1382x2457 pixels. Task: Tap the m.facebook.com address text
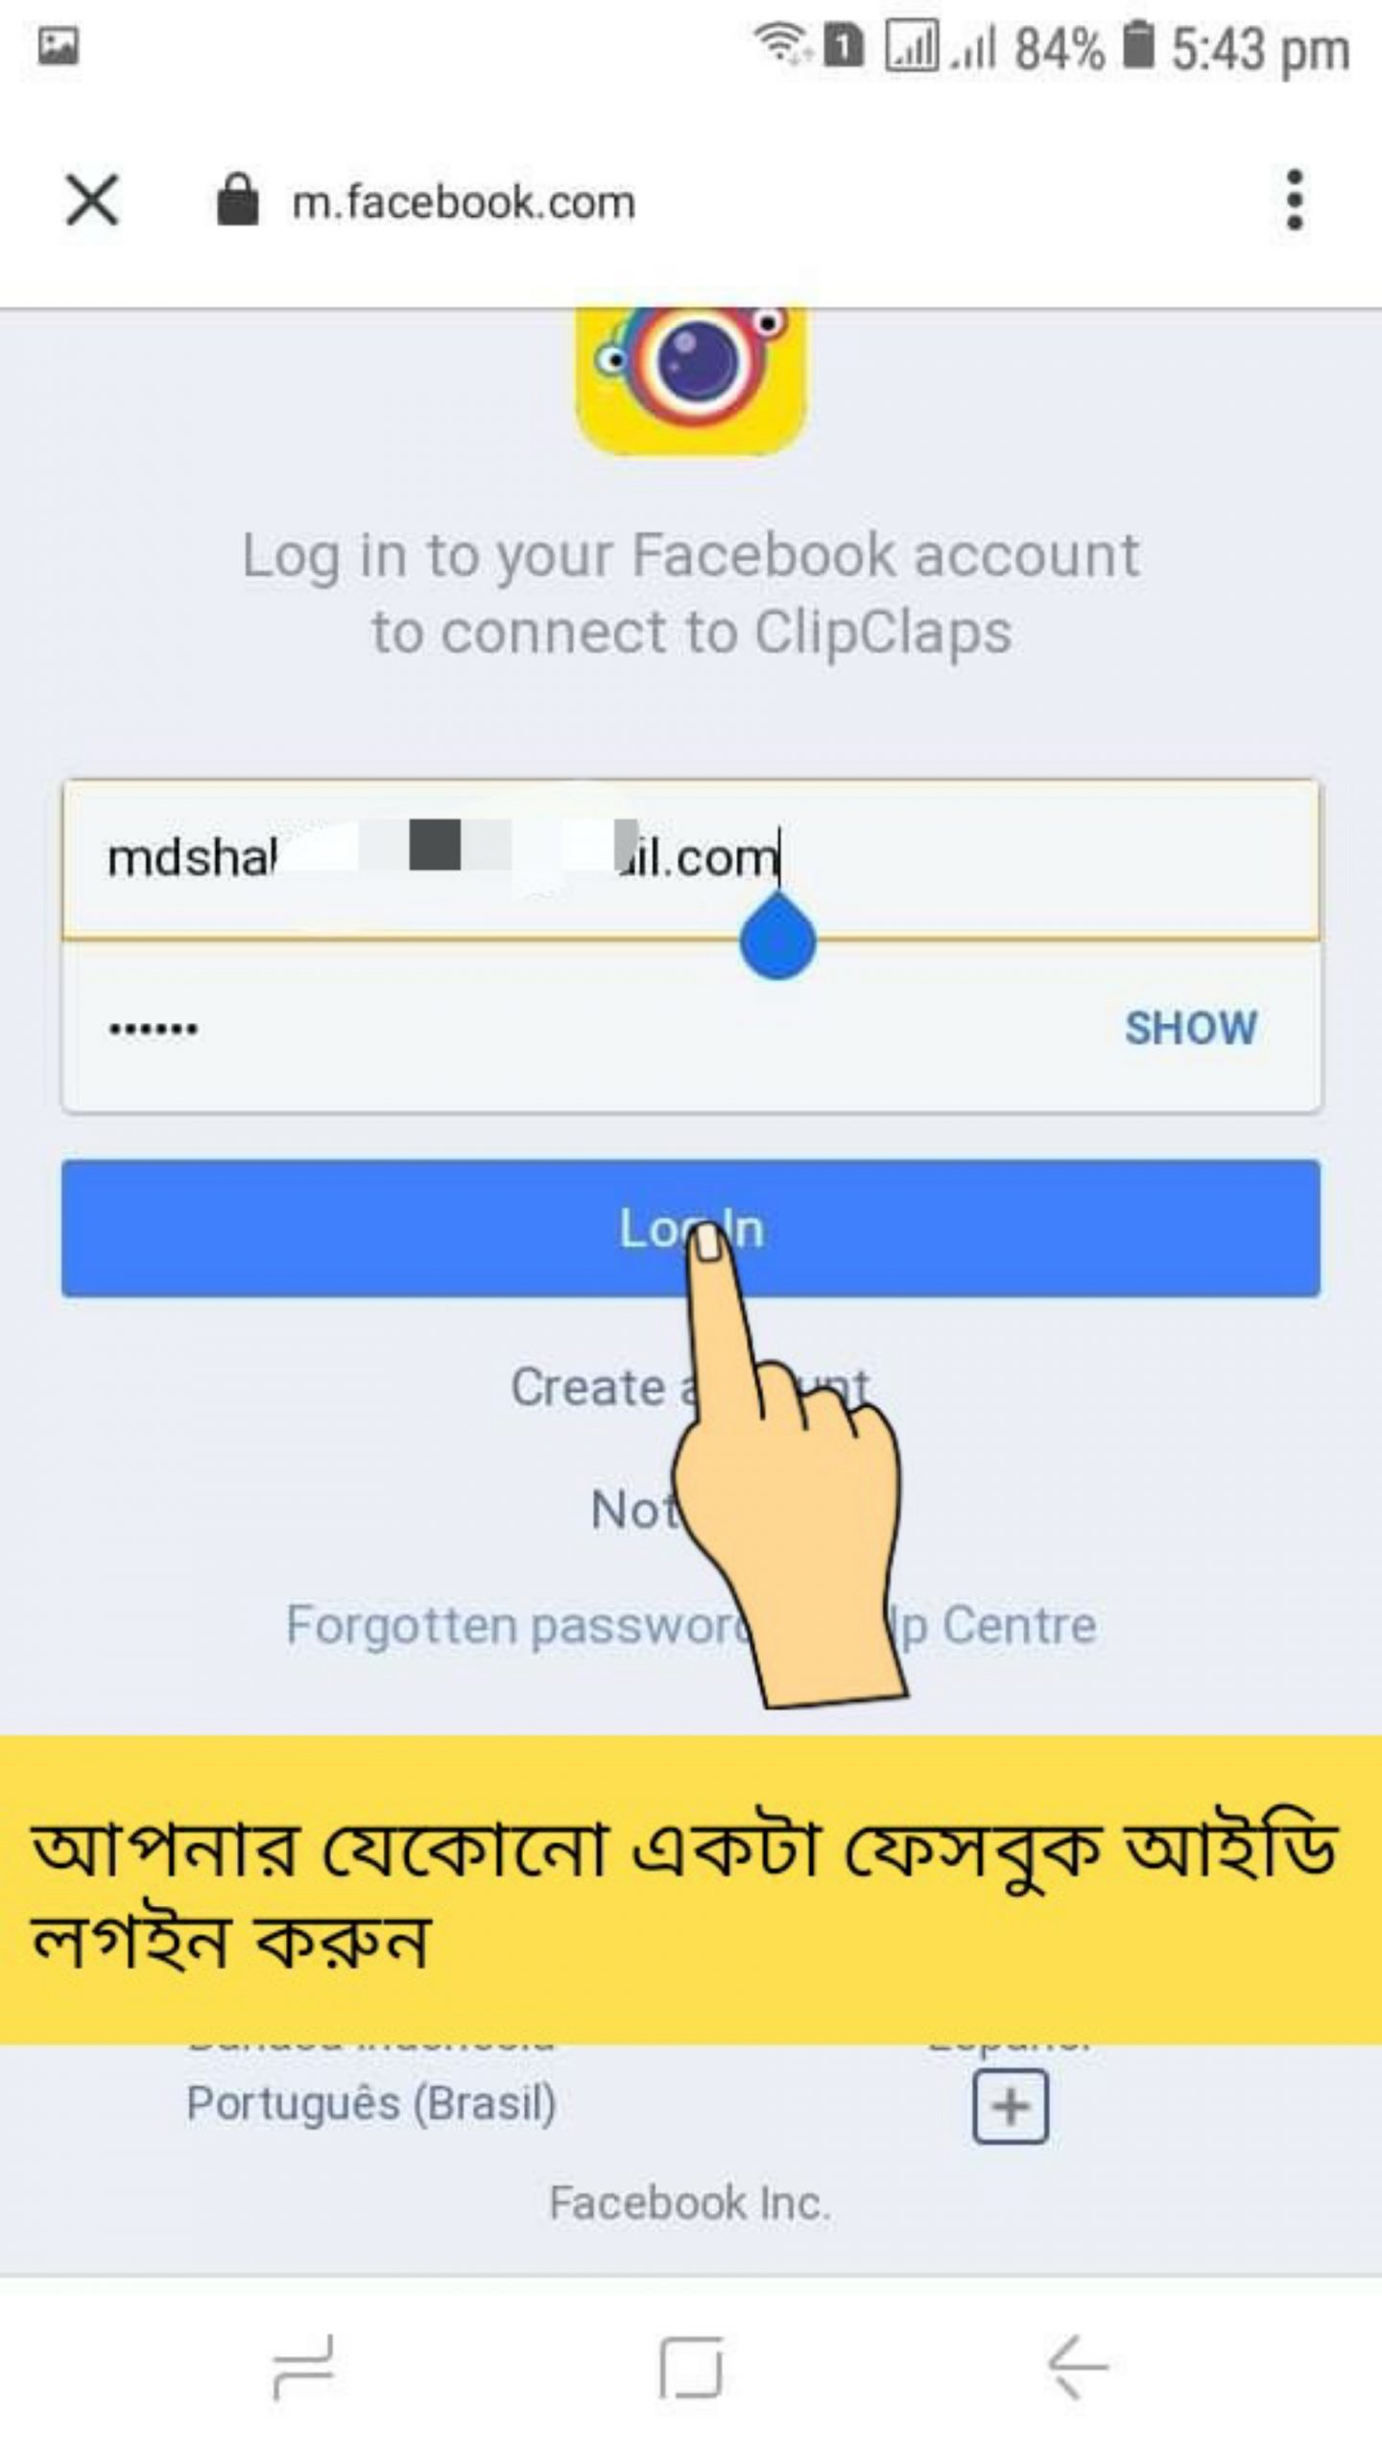(464, 203)
